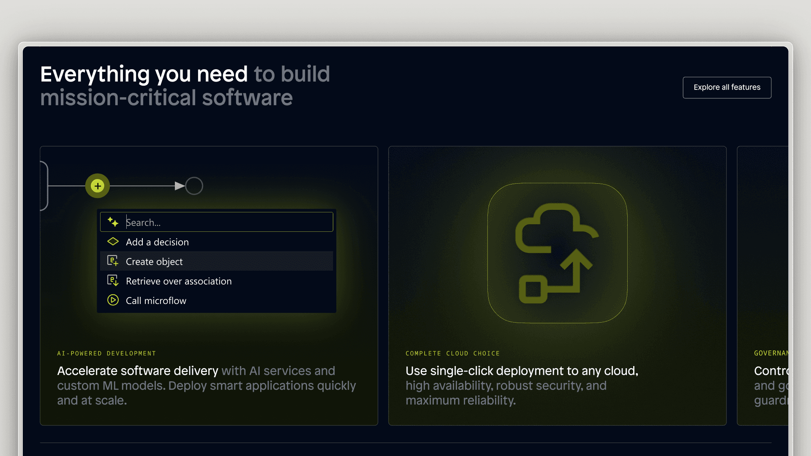Click the diamond decision icon
This screenshot has width=811, height=456.
(113, 242)
